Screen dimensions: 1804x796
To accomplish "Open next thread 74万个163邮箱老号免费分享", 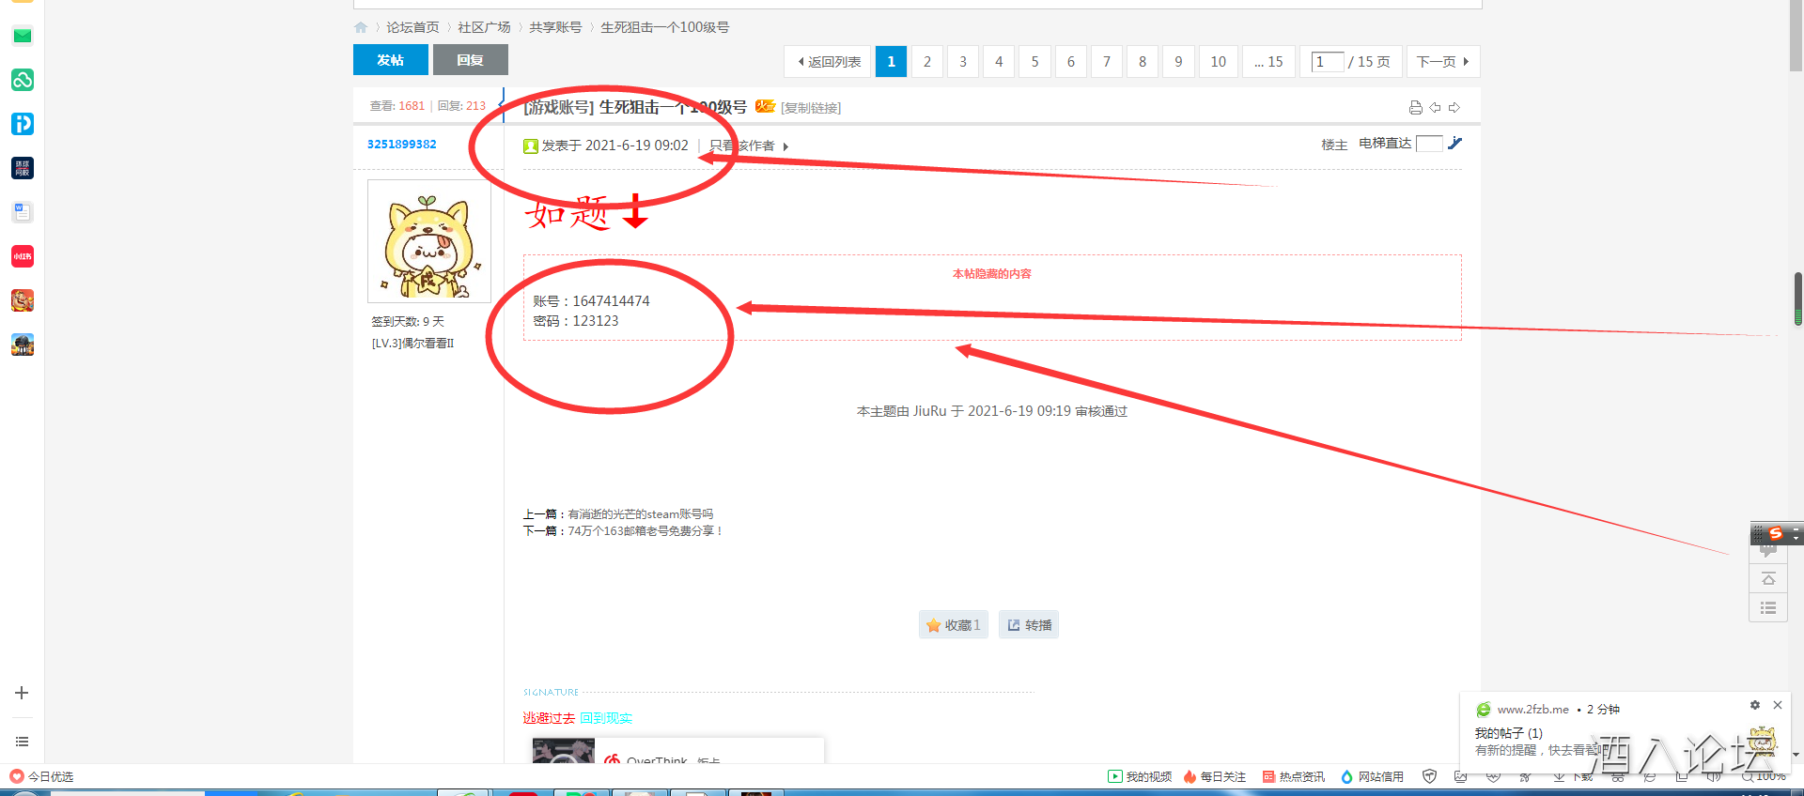I will [645, 531].
